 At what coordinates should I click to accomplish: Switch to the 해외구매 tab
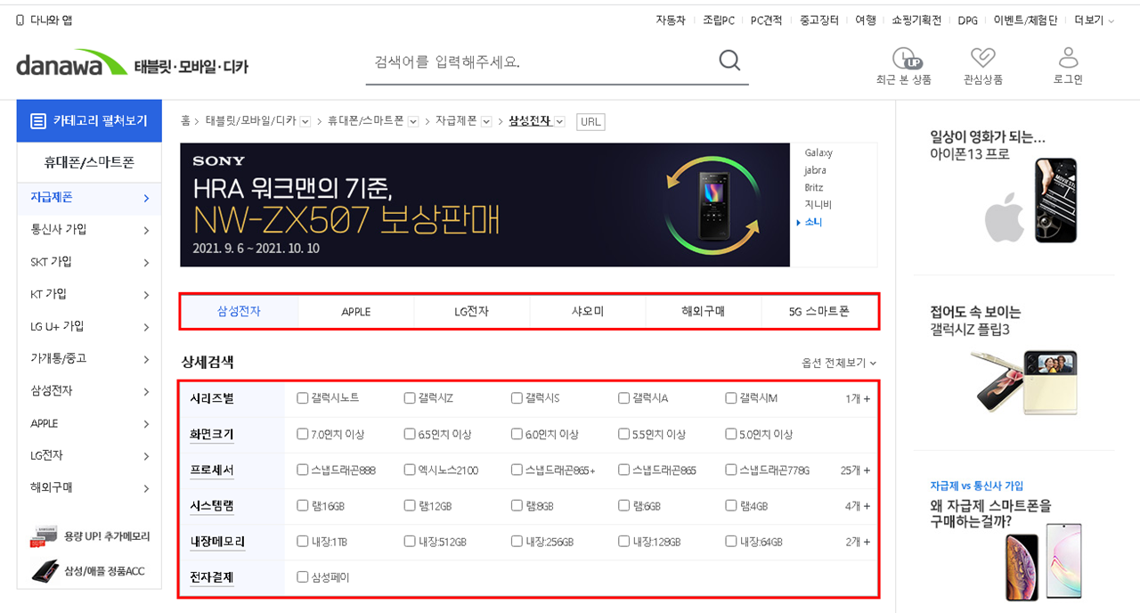[x=704, y=312]
